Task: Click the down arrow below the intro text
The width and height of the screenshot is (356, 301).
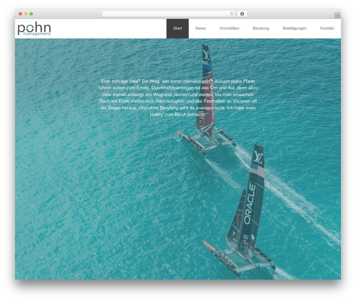Action: 178,136
